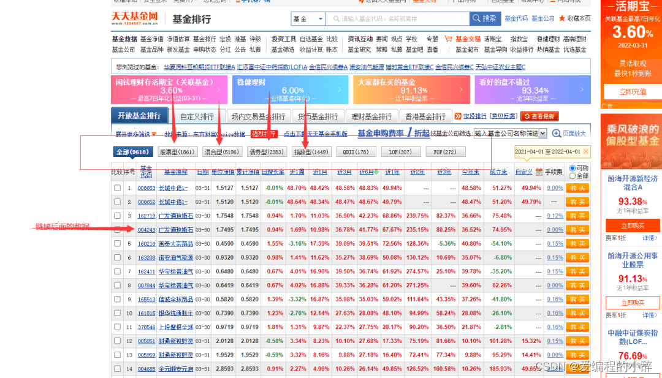Click the 搜索 search magnifier button

point(484,18)
